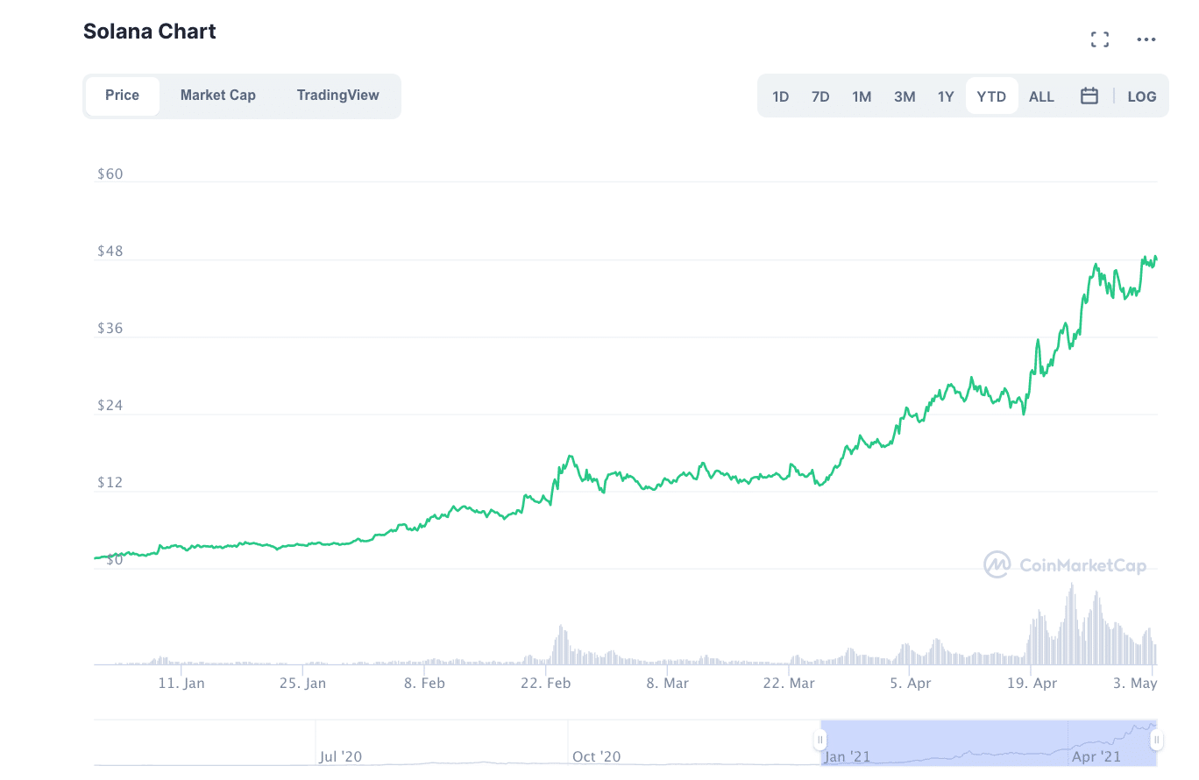Screen dimensions: 1199x780
Task: Click Jul '20 in the range navigator
Action: pos(341,756)
